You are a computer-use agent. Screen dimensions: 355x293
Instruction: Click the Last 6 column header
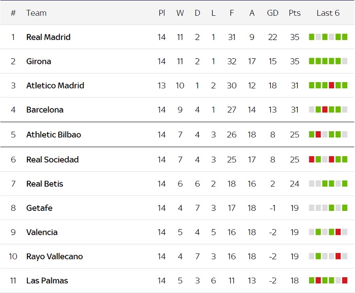[328, 13]
